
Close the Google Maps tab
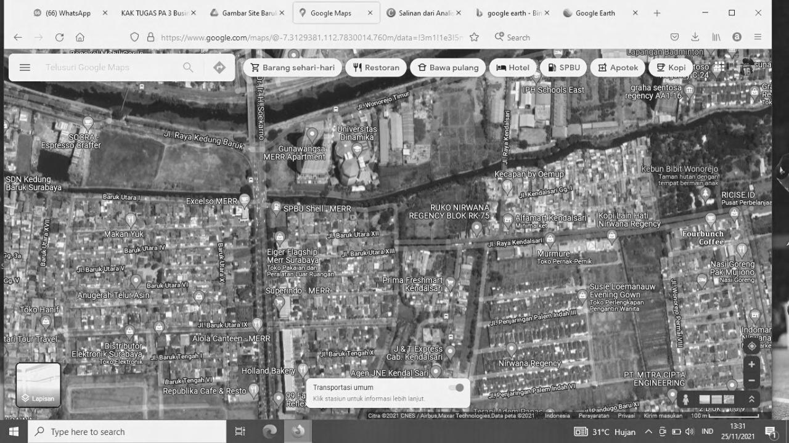click(x=370, y=13)
